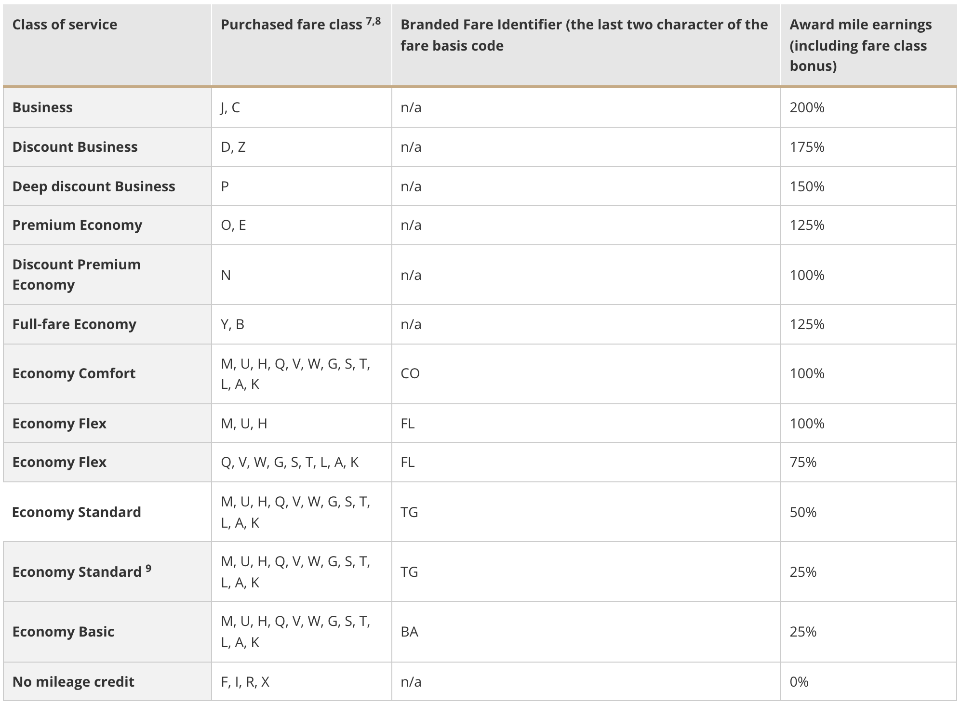The image size is (961, 704).
Task: Click the 'Branded Fare Identifier' header cell
Action: [x=584, y=35]
